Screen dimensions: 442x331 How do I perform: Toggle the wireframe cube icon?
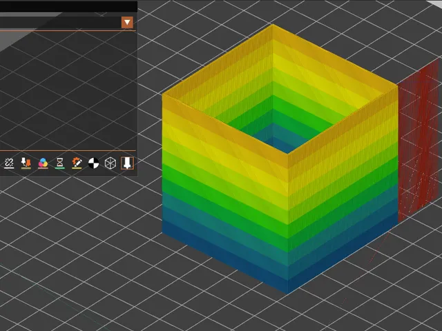(110, 163)
